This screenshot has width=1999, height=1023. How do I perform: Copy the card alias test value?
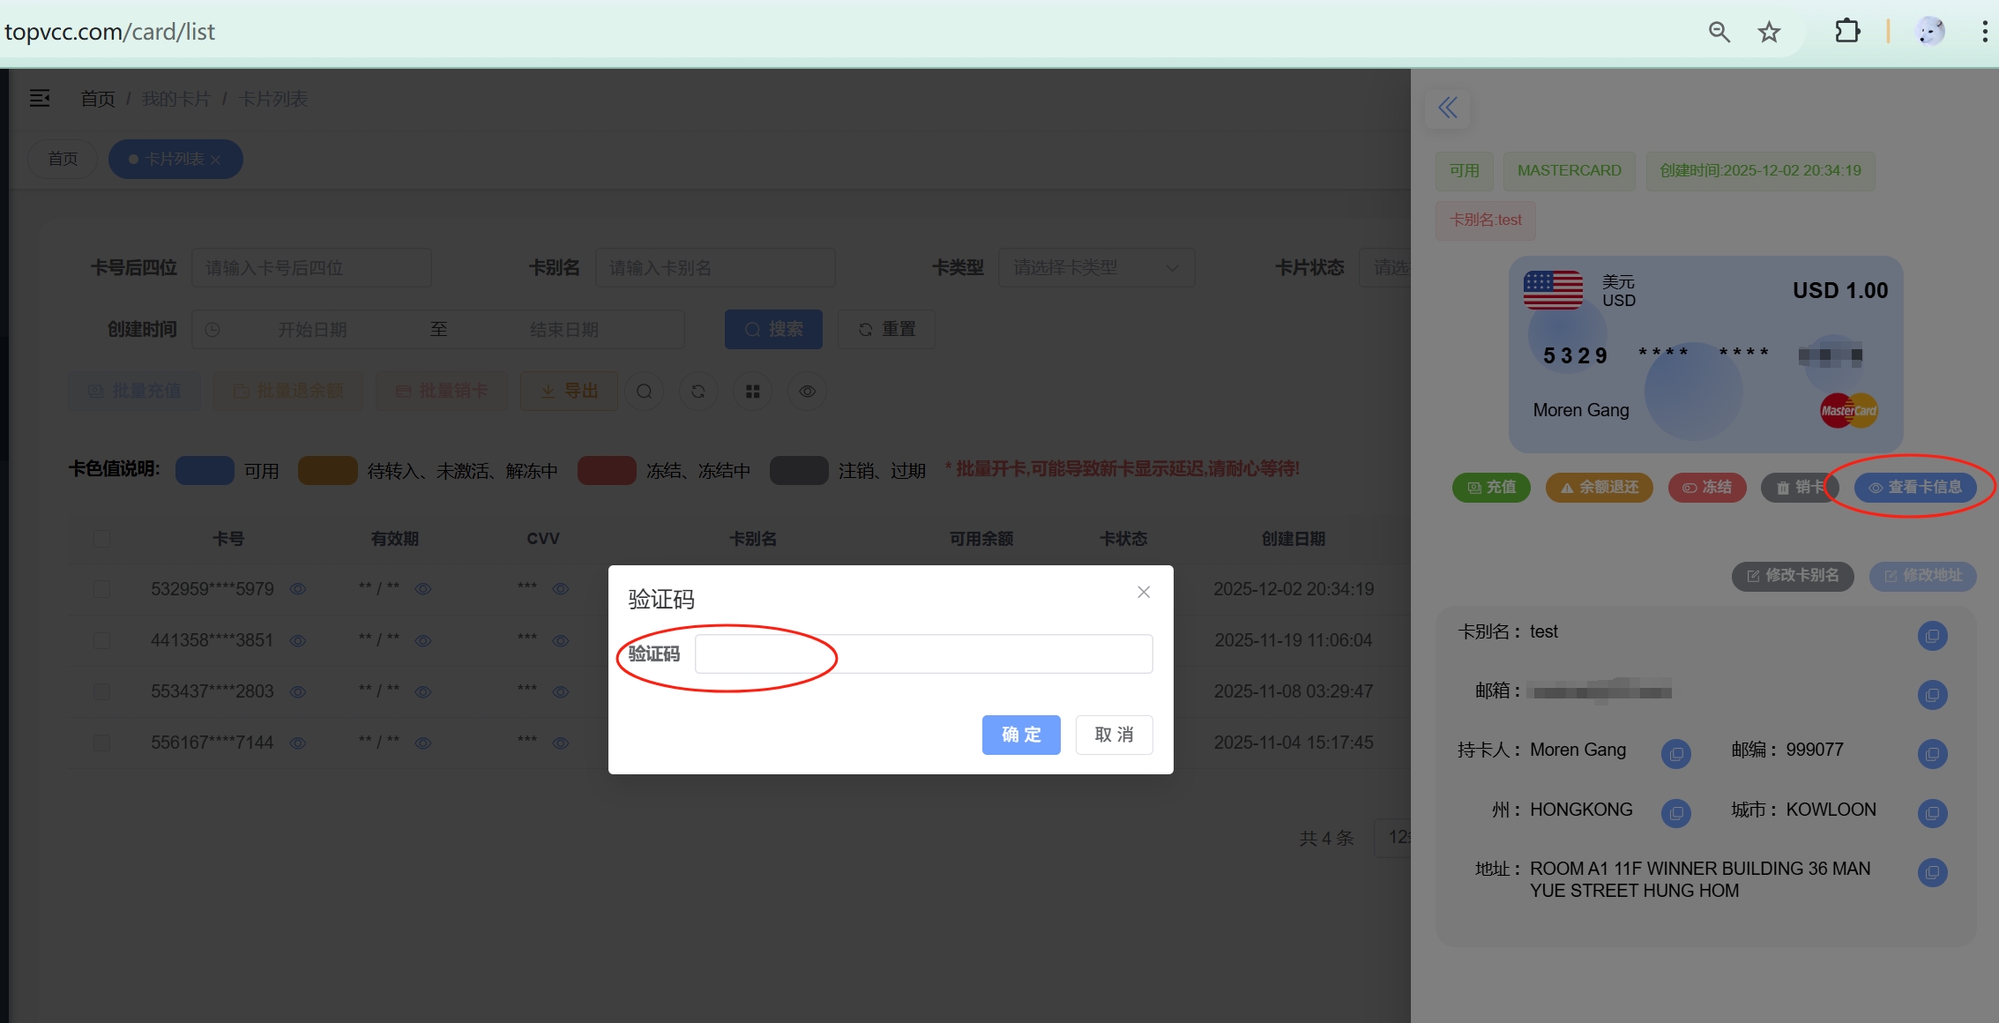pos(1932,636)
